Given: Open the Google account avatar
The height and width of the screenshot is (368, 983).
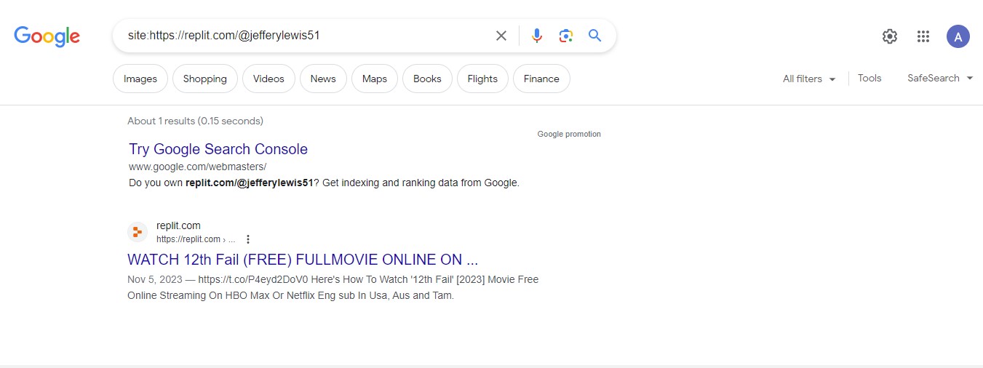Looking at the screenshot, I should (x=958, y=36).
